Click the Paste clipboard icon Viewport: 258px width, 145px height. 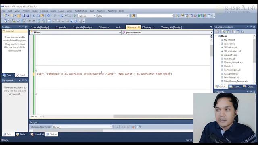coord(42,16)
